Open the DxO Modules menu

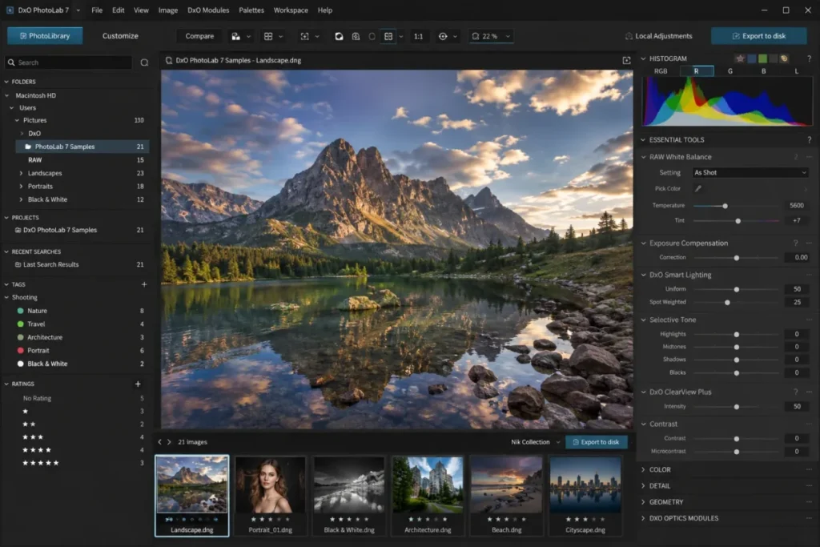[x=208, y=10]
